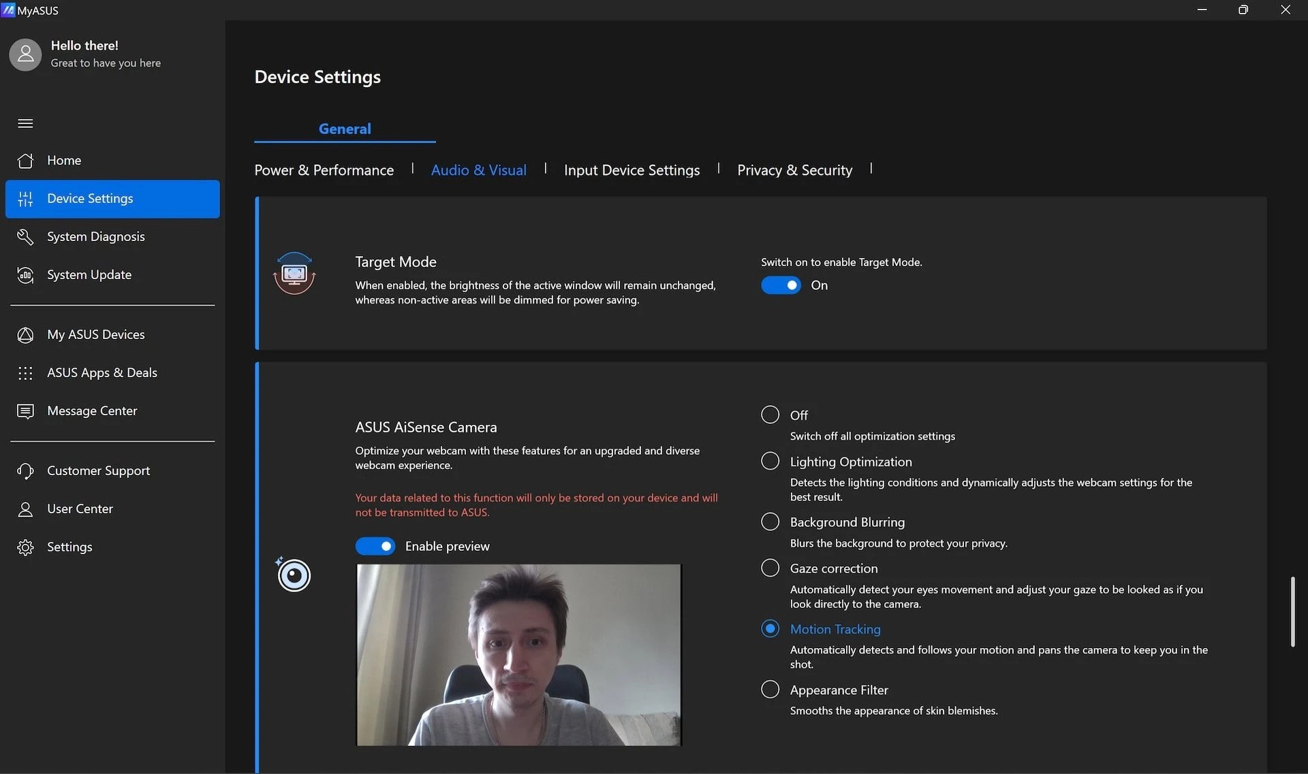Open User Center in sidebar
The image size is (1308, 774).
click(x=80, y=509)
